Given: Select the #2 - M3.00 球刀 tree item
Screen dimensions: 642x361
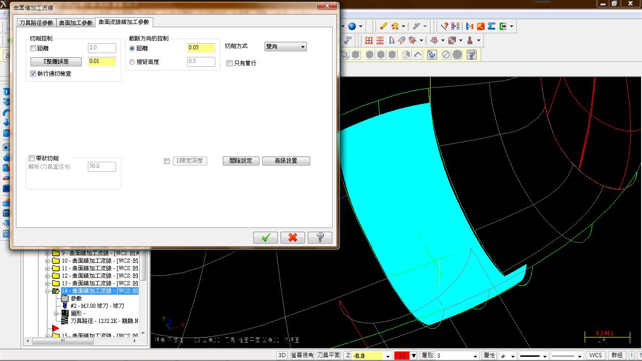Looking at the screenshot, I should [97, 306].
